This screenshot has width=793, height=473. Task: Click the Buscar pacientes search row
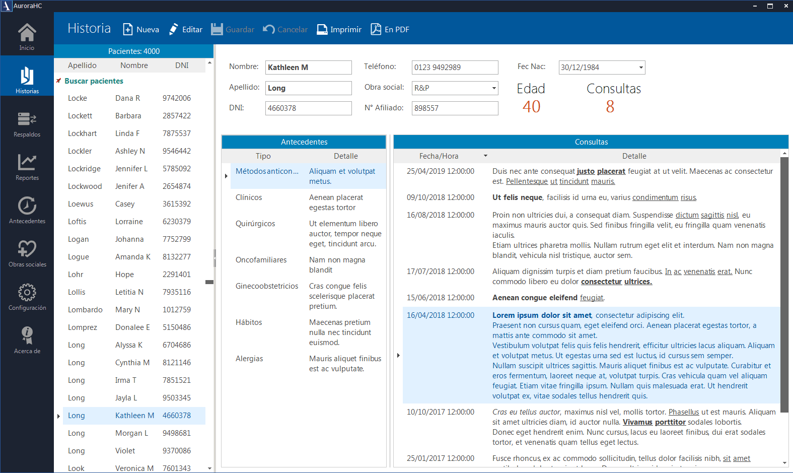click(94, 81)
